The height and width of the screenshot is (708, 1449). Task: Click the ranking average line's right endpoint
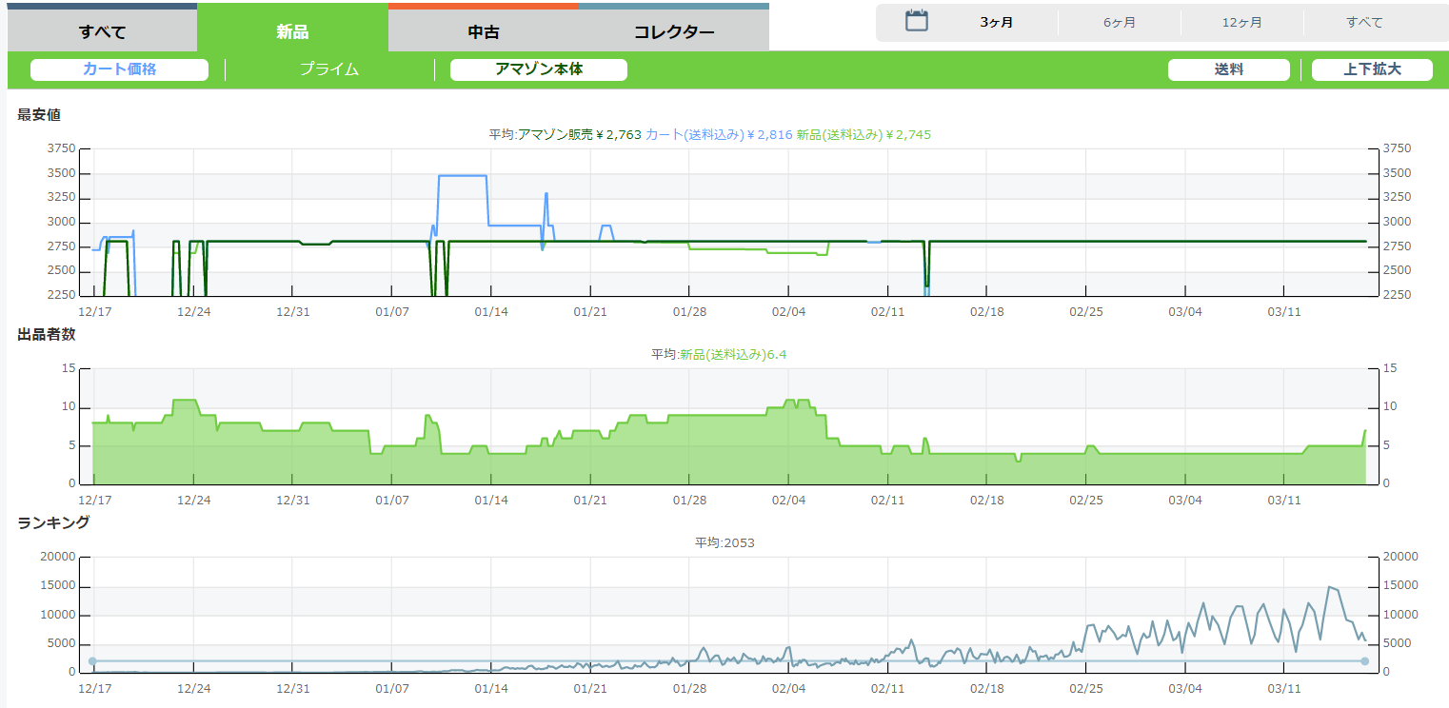1364,661
